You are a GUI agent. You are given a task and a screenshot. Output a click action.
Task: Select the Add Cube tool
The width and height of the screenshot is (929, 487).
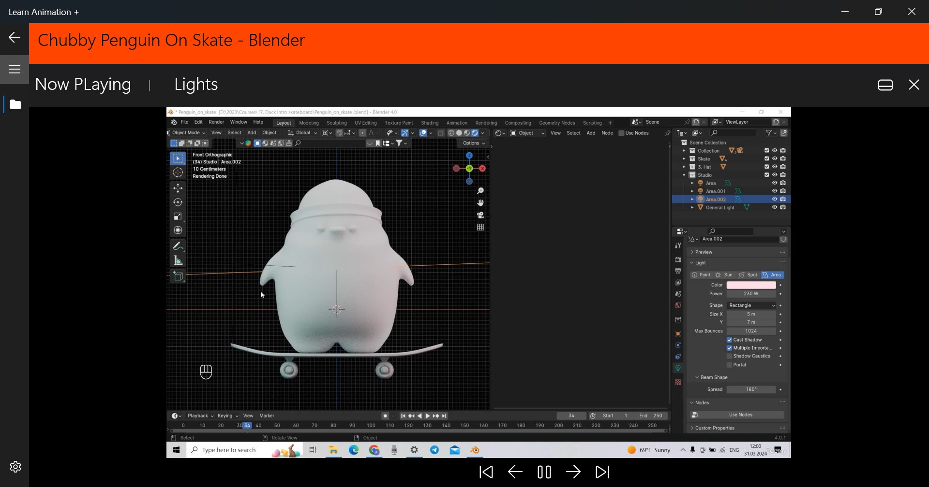(x=178, y=276)
